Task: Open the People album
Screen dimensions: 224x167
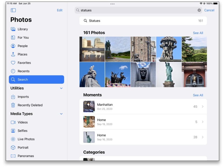Action: pyautogui.click(x=36, y=46)
